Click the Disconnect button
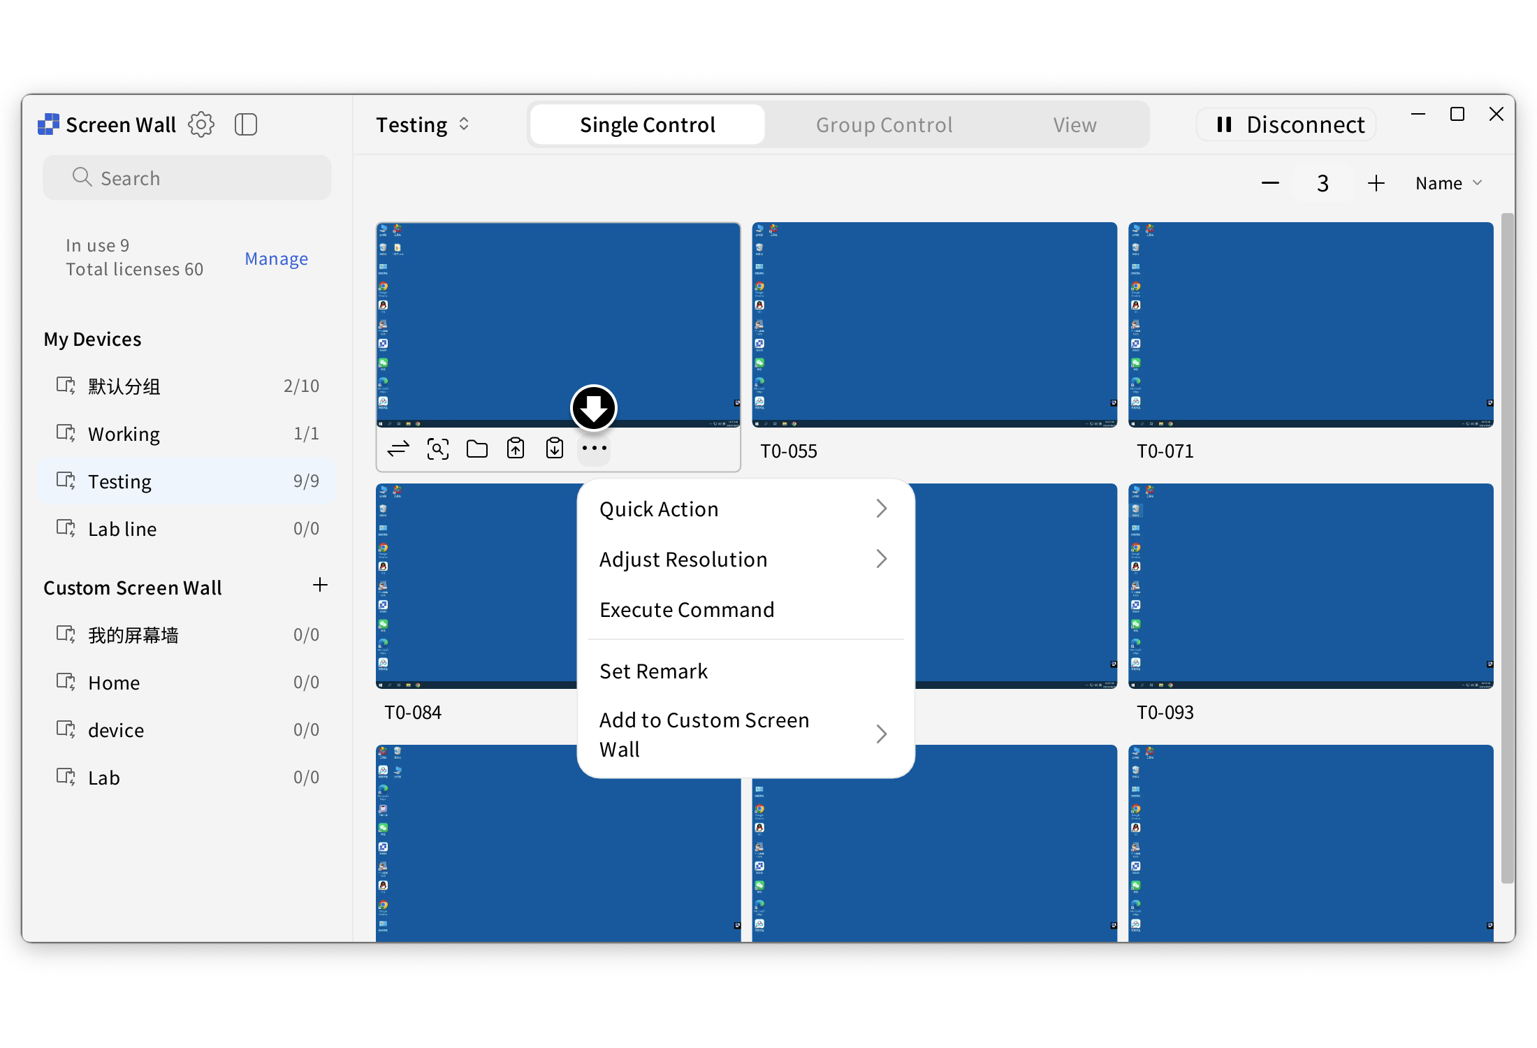Image resolution: width=1537 pixels, height=1048 pixels. pos(1287,125)
